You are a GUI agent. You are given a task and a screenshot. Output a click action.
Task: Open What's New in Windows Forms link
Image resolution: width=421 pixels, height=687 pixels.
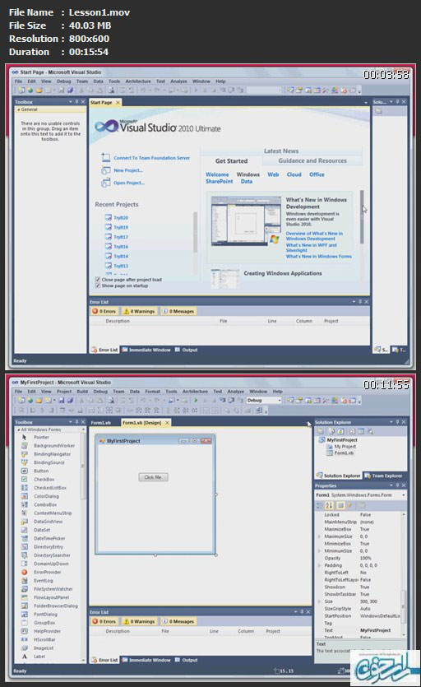click(318, 257)
